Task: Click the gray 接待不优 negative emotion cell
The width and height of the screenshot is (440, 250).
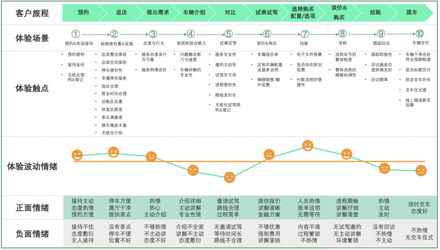Action: 82,234
